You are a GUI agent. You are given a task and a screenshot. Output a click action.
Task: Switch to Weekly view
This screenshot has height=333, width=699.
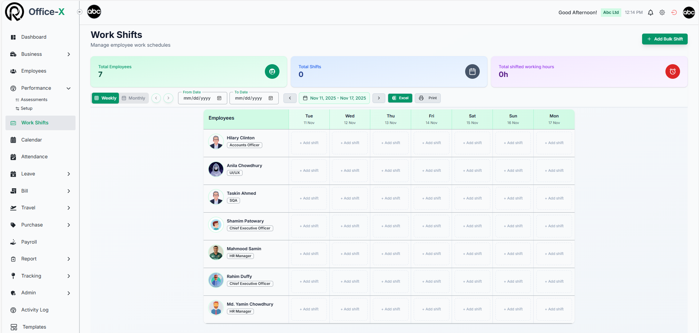click(105, 98)
